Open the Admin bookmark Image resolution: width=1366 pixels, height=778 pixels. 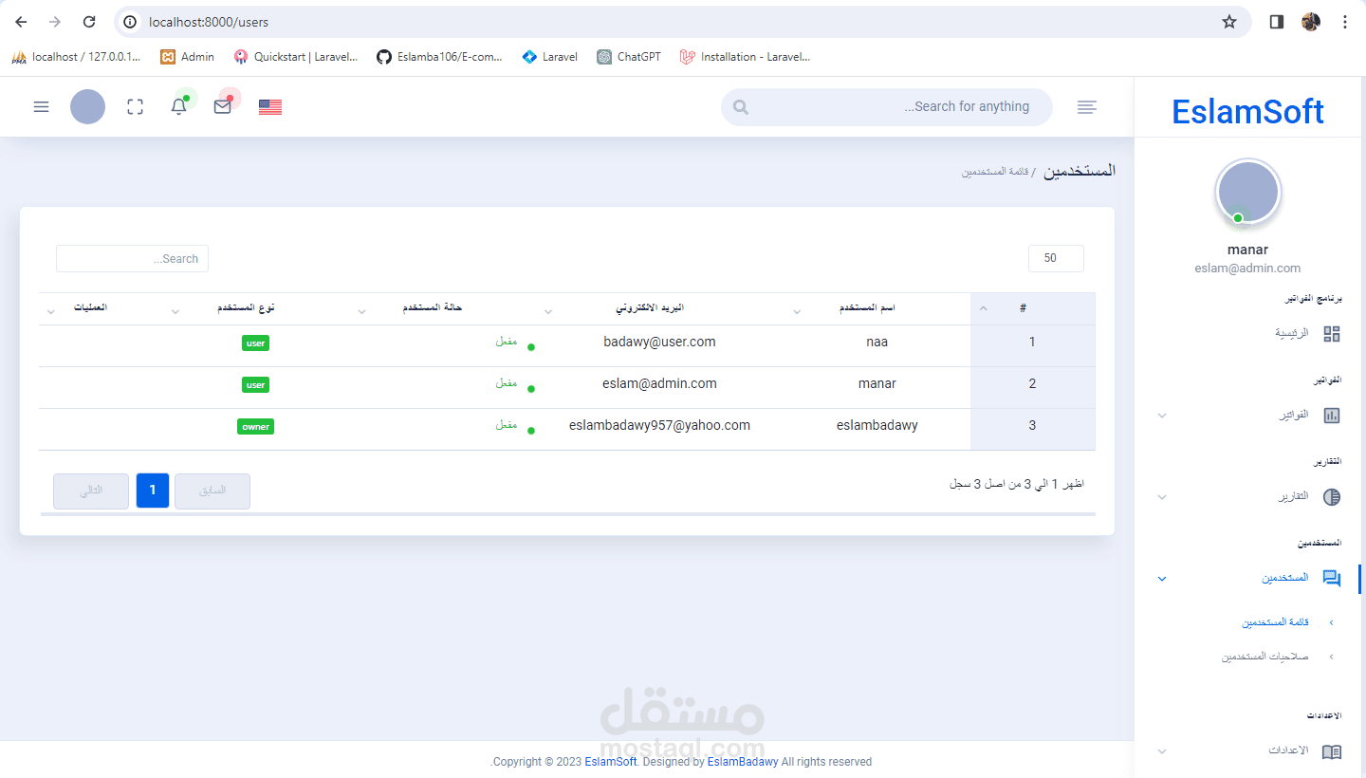click(x=187, y=57)
